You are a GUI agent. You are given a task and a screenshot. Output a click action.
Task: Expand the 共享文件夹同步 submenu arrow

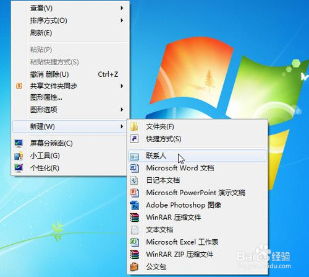tap(122, 86)
